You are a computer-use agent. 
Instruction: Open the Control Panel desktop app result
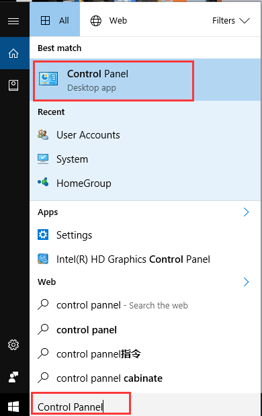click(145, 80)
